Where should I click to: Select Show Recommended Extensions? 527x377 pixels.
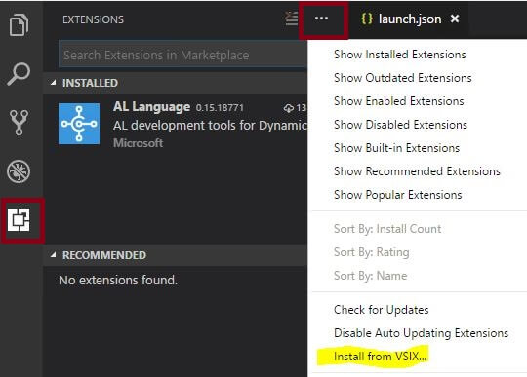417,171
